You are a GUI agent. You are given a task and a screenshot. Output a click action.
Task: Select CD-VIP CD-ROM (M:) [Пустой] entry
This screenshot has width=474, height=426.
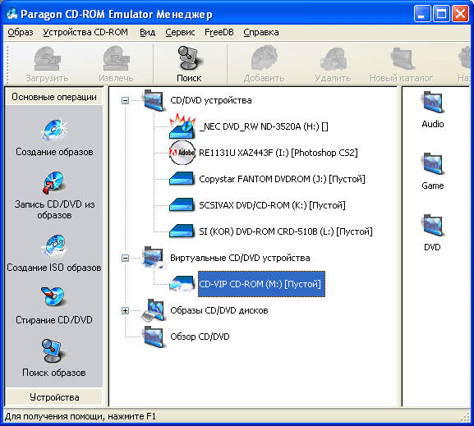[261, 284]
